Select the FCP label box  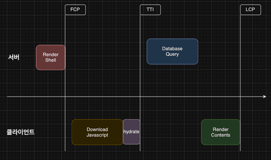(x=75, y=10)
